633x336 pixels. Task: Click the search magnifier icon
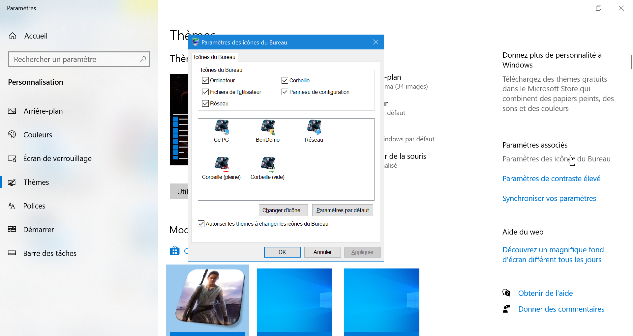coord(143,59)
